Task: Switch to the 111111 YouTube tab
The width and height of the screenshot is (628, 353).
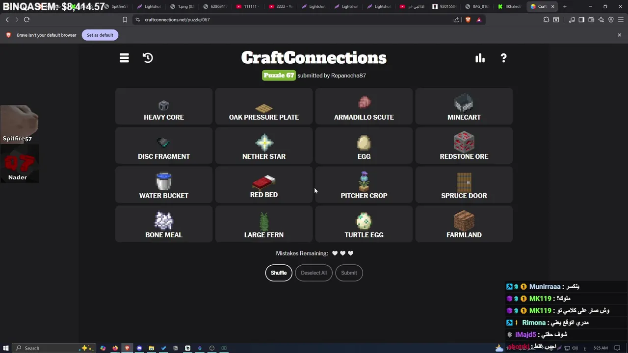Action: coord(248,6)
